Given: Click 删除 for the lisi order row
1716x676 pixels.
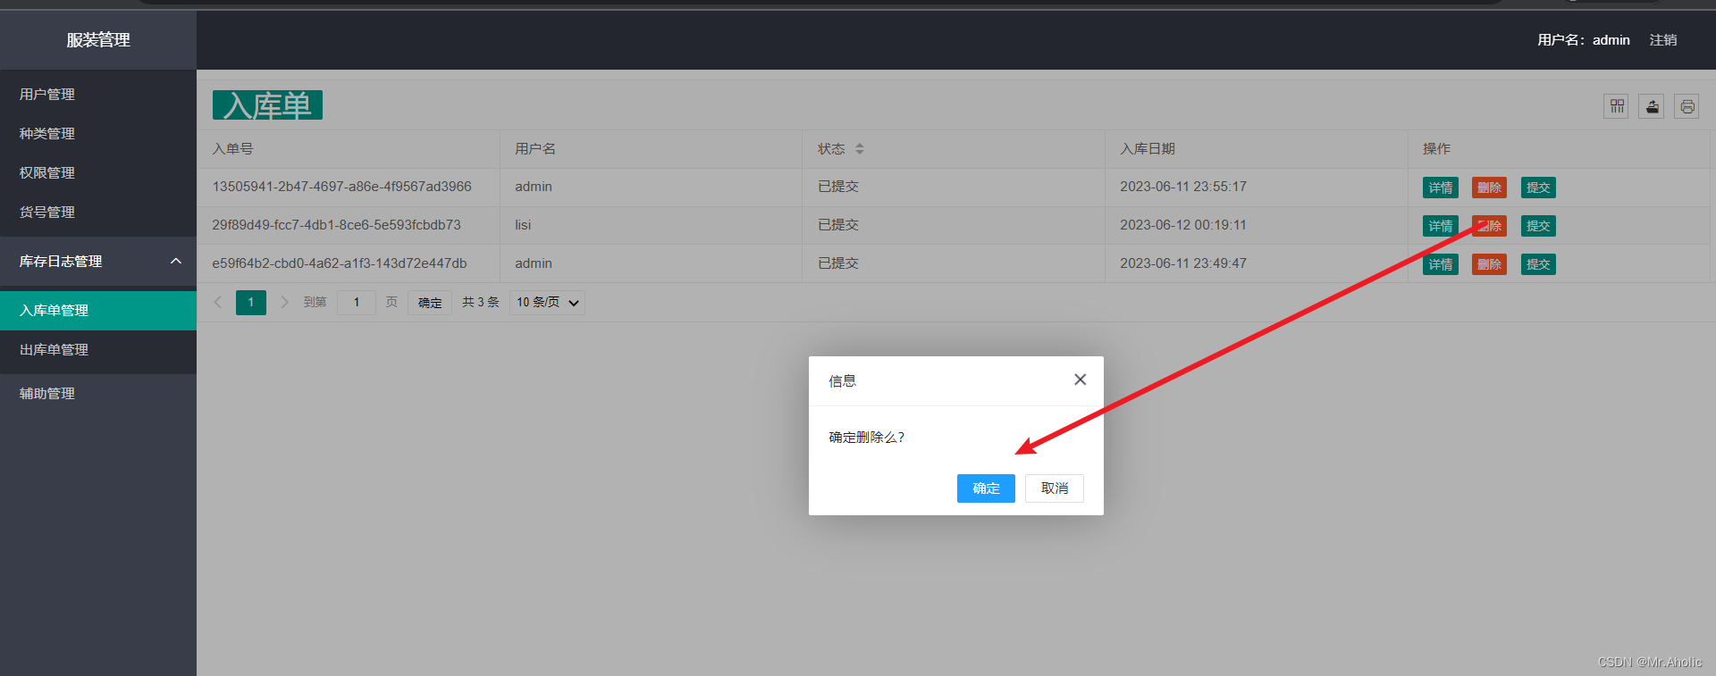Looking at the screenshot, I should [1489, 226].
